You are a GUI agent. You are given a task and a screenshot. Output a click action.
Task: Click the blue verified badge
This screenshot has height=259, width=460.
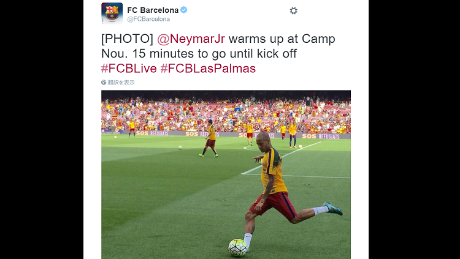click(183, 10)
